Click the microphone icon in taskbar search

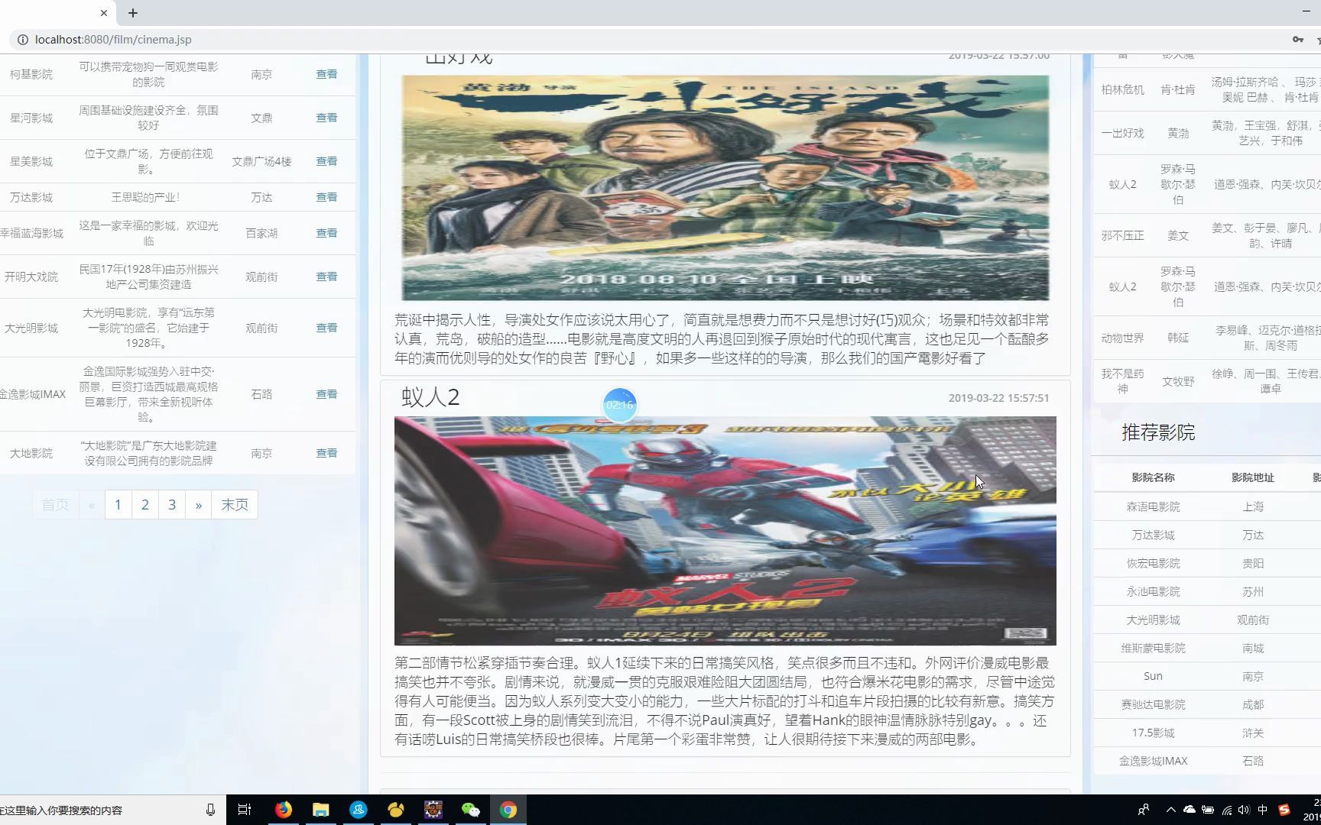coord(210,810)
